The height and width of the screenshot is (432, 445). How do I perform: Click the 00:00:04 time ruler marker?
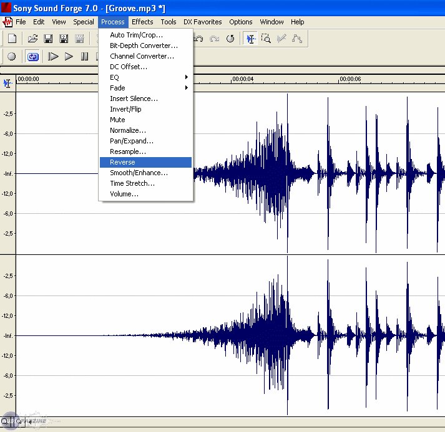click(243, 79)
